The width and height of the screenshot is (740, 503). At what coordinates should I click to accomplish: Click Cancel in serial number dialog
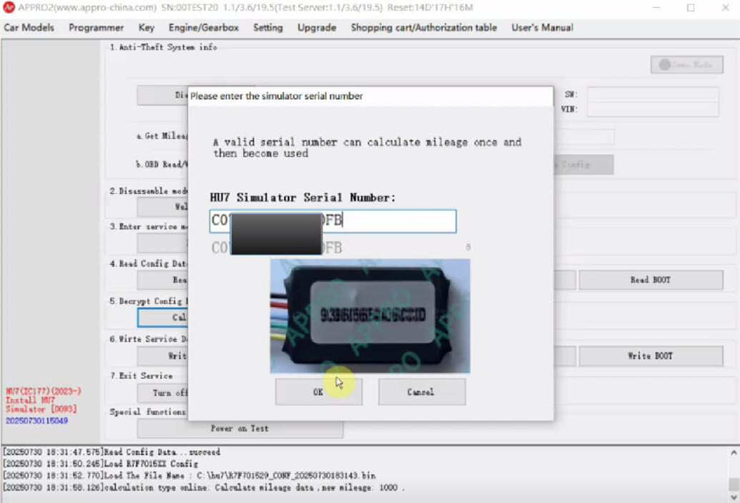coord(421,391)
